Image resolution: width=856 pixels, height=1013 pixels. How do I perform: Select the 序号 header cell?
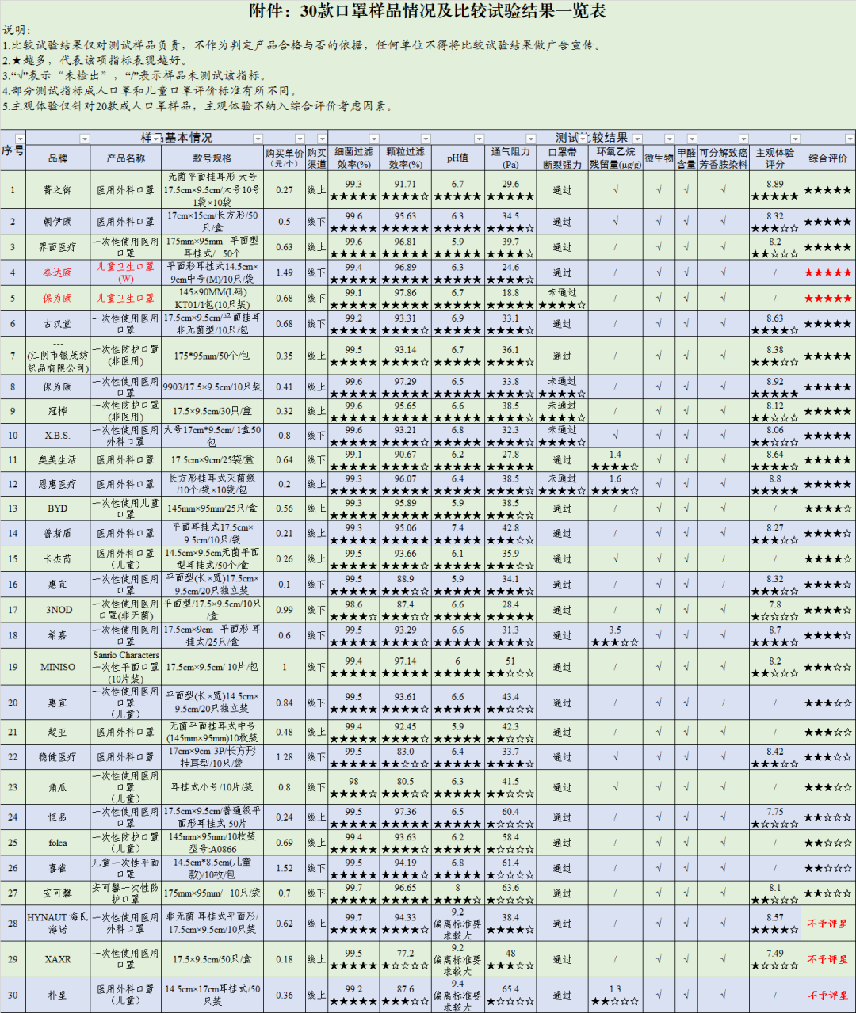point(13,151)
